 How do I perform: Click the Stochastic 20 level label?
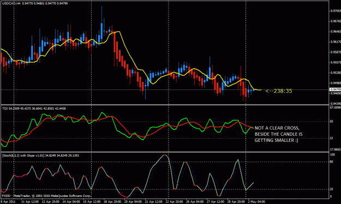point(331,189)
